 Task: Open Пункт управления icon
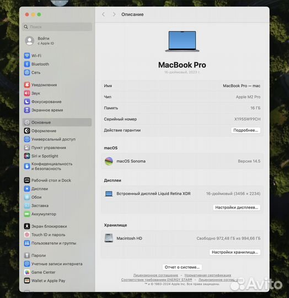(27, 147)
